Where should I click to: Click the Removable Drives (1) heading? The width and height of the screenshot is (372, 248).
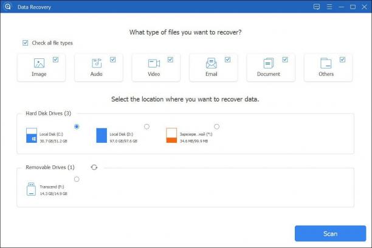(x=50, y=167)
